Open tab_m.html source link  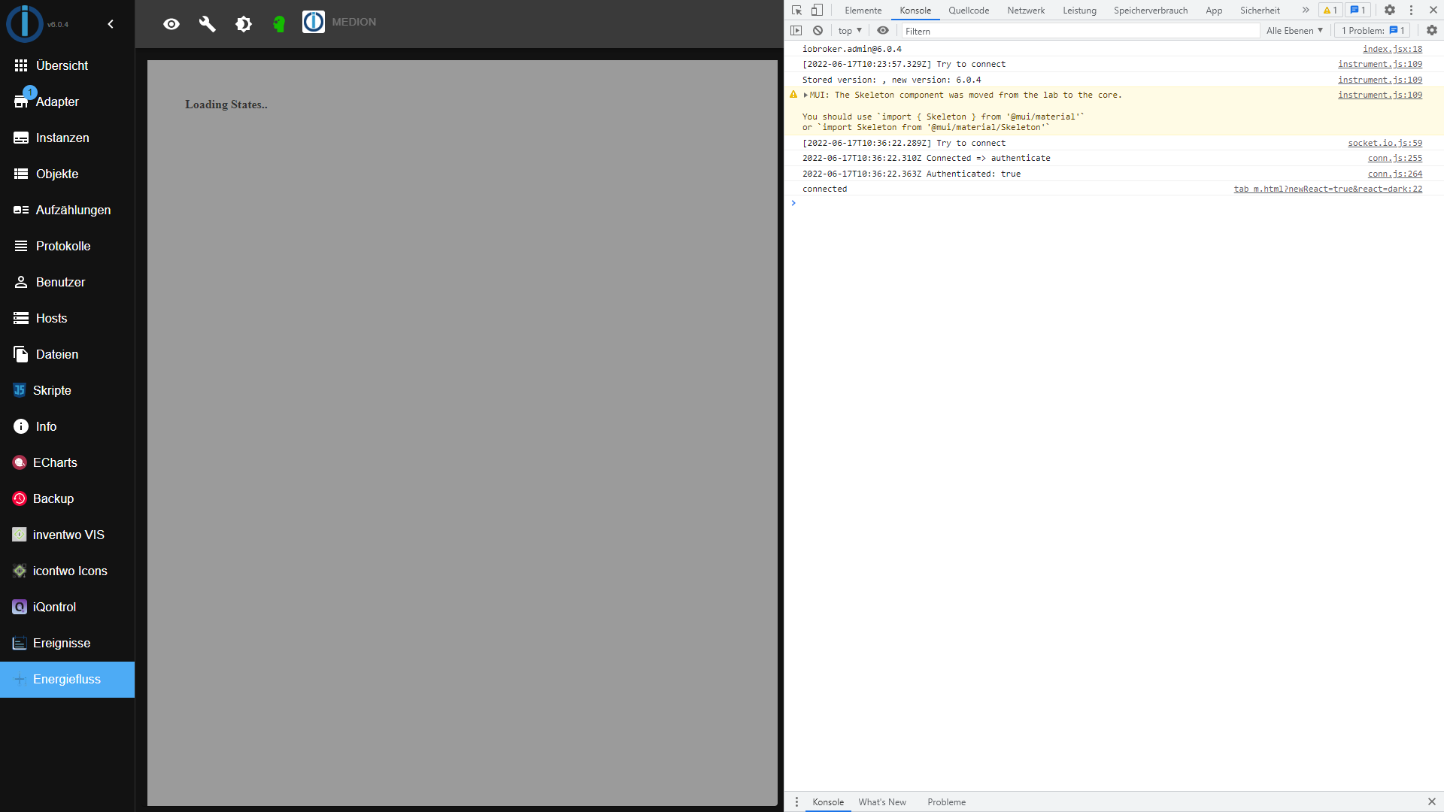[1328, 189]
